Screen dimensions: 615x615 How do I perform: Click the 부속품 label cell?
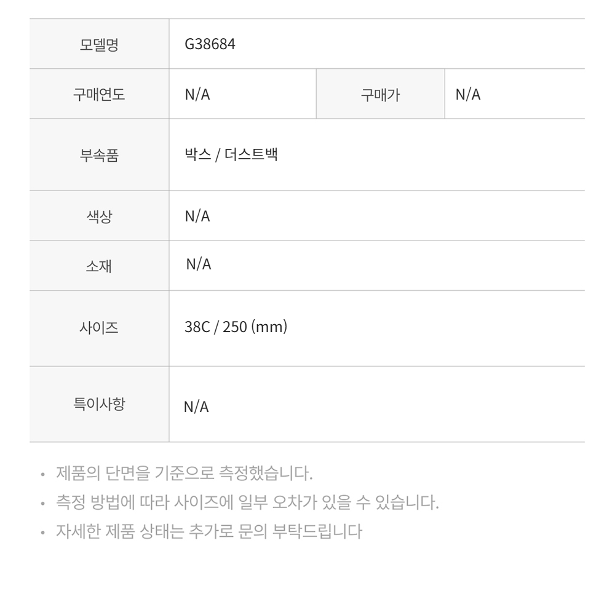[x=99, y=155]
